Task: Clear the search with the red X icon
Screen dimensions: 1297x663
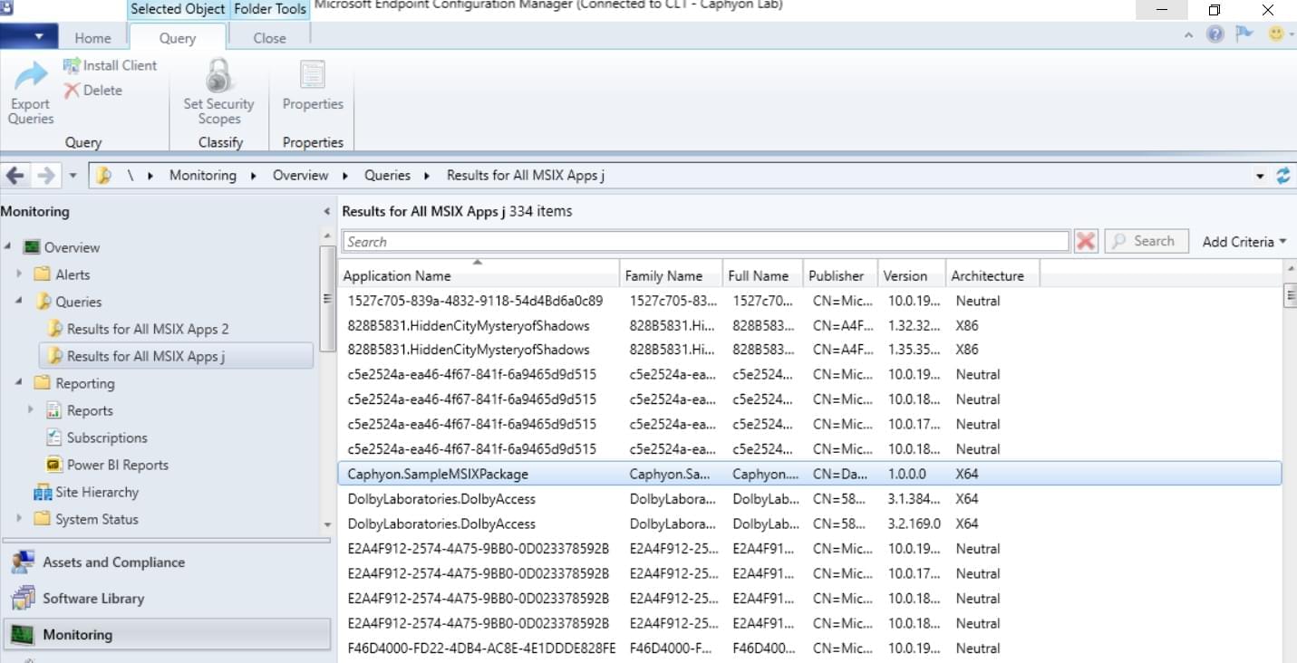Action: point(1086,240)
